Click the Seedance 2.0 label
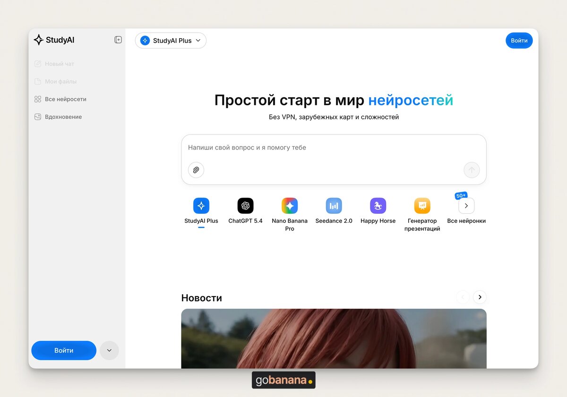 (334, 221)
